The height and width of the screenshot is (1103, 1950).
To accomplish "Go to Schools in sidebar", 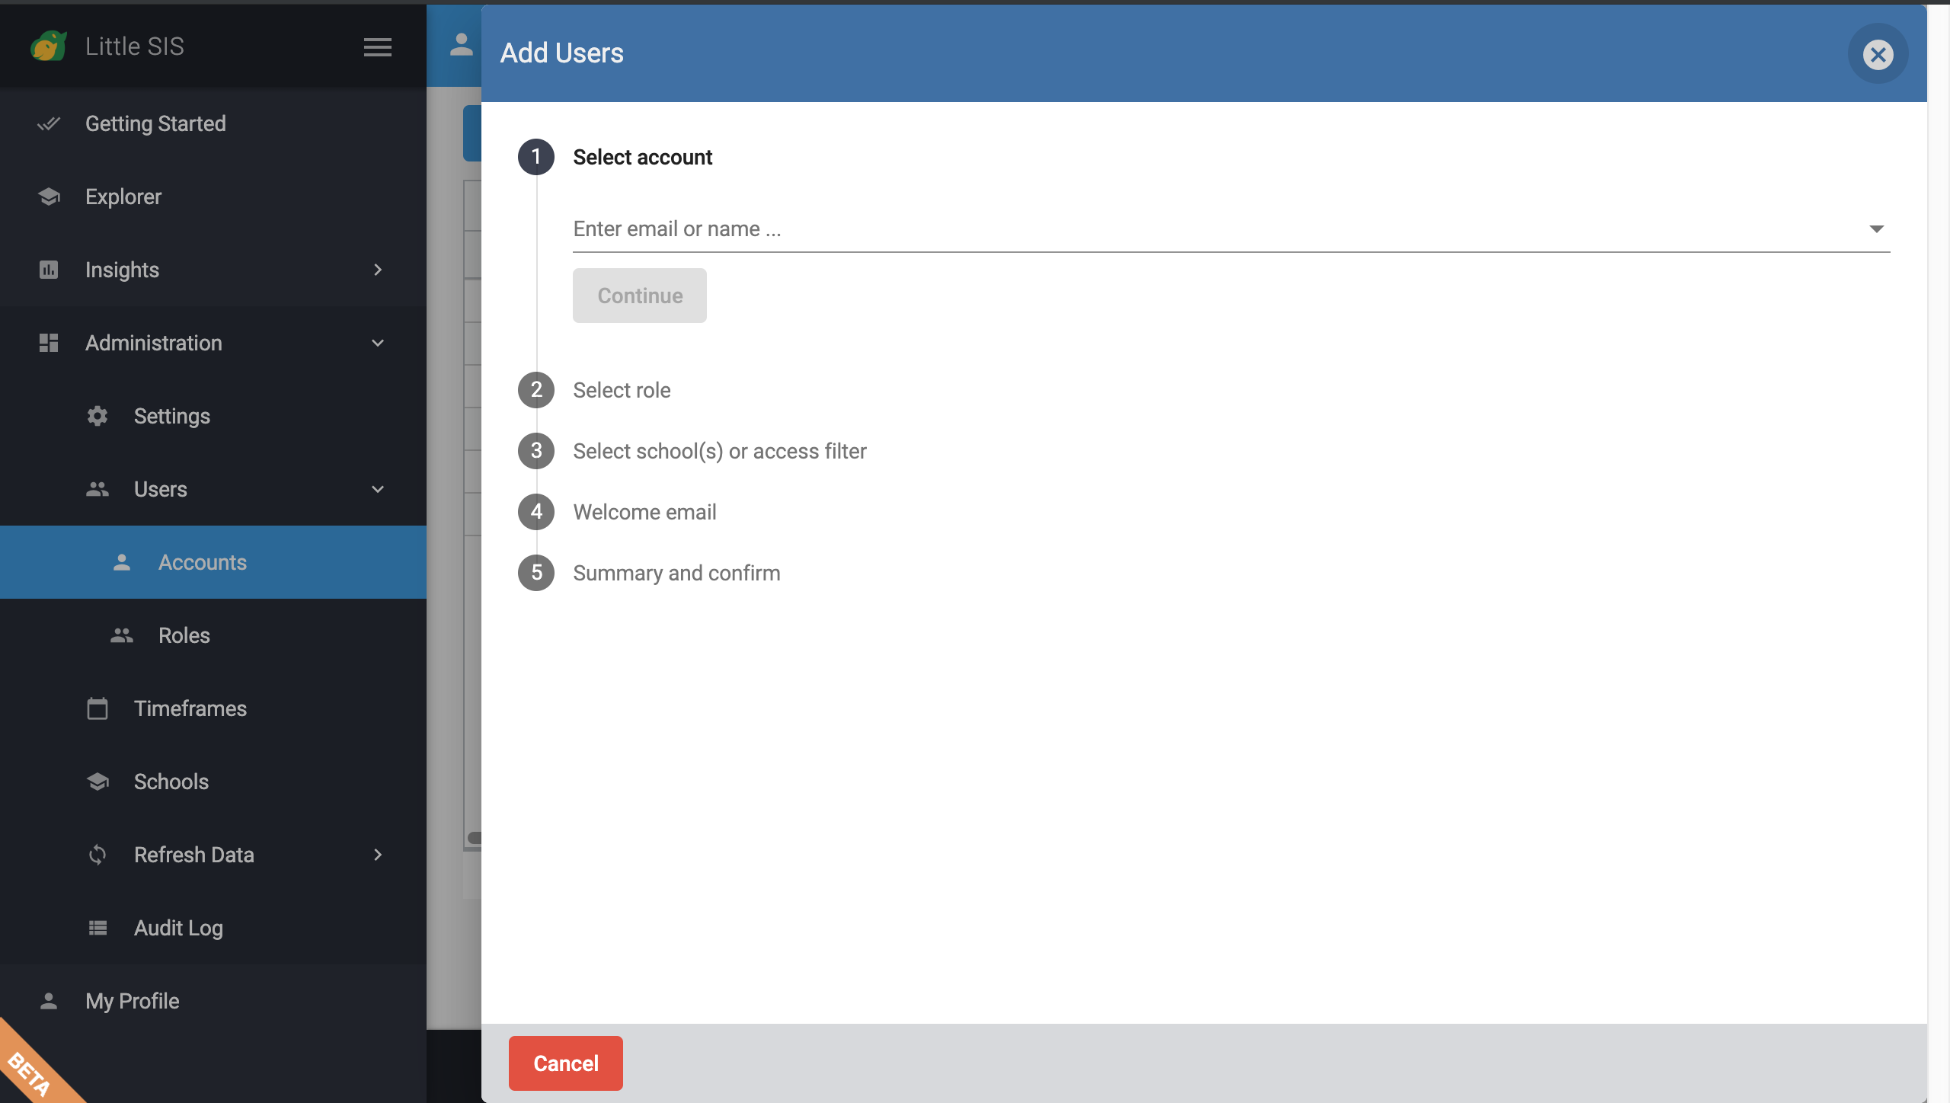I will click(x=171, y=782).
